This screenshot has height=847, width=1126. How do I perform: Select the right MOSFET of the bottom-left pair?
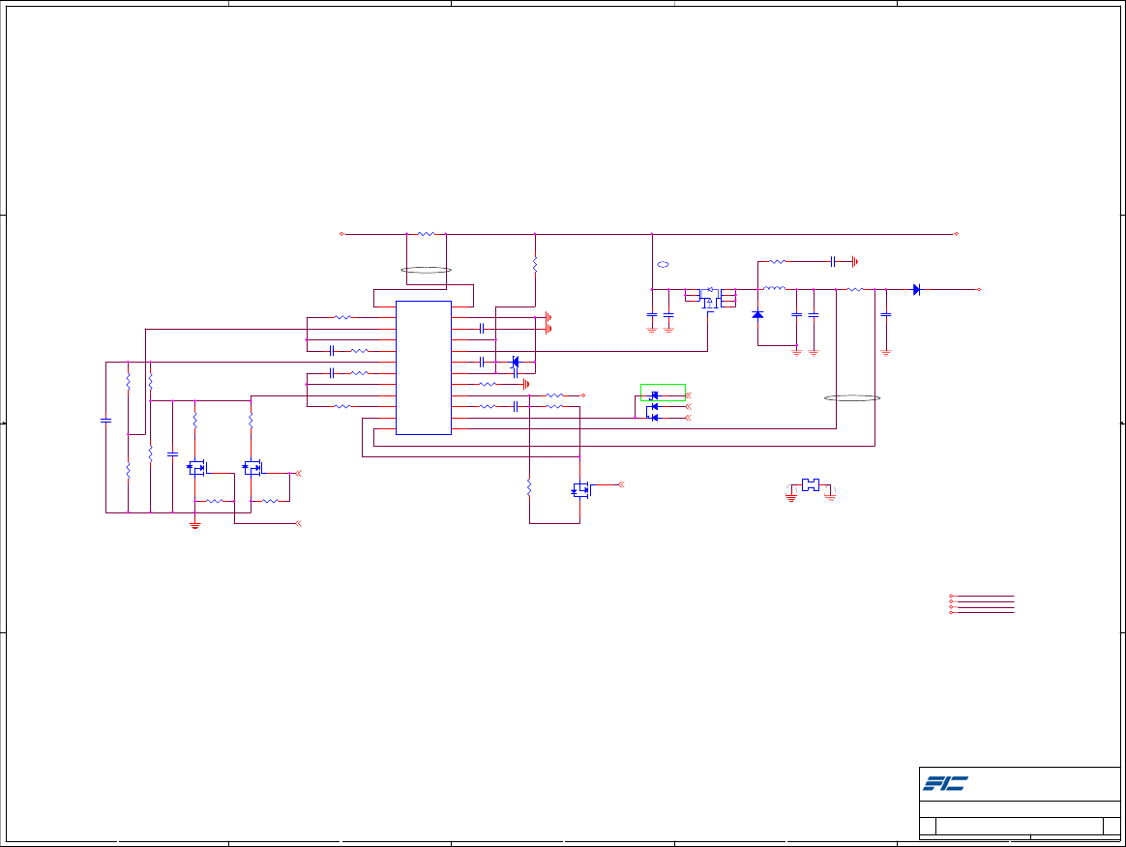pos(252,467)
